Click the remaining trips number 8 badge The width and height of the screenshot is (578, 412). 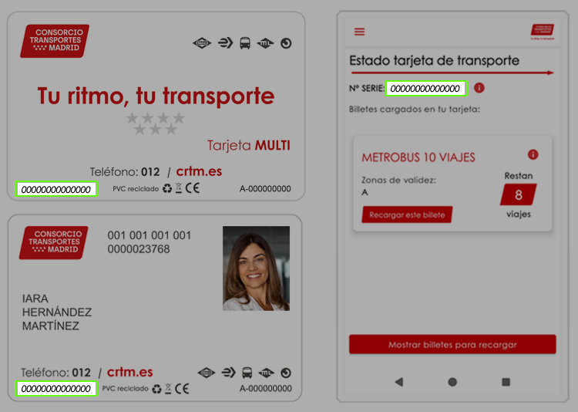coord(519,194)
